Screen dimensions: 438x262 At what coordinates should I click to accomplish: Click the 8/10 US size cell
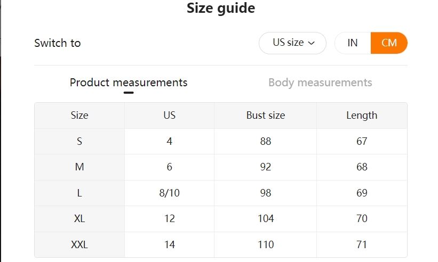tap(170, 193)
